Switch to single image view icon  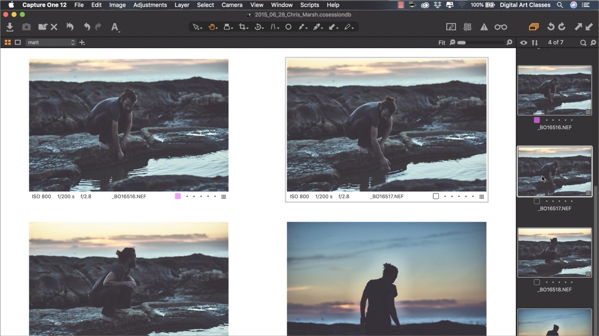click(18, 42)
